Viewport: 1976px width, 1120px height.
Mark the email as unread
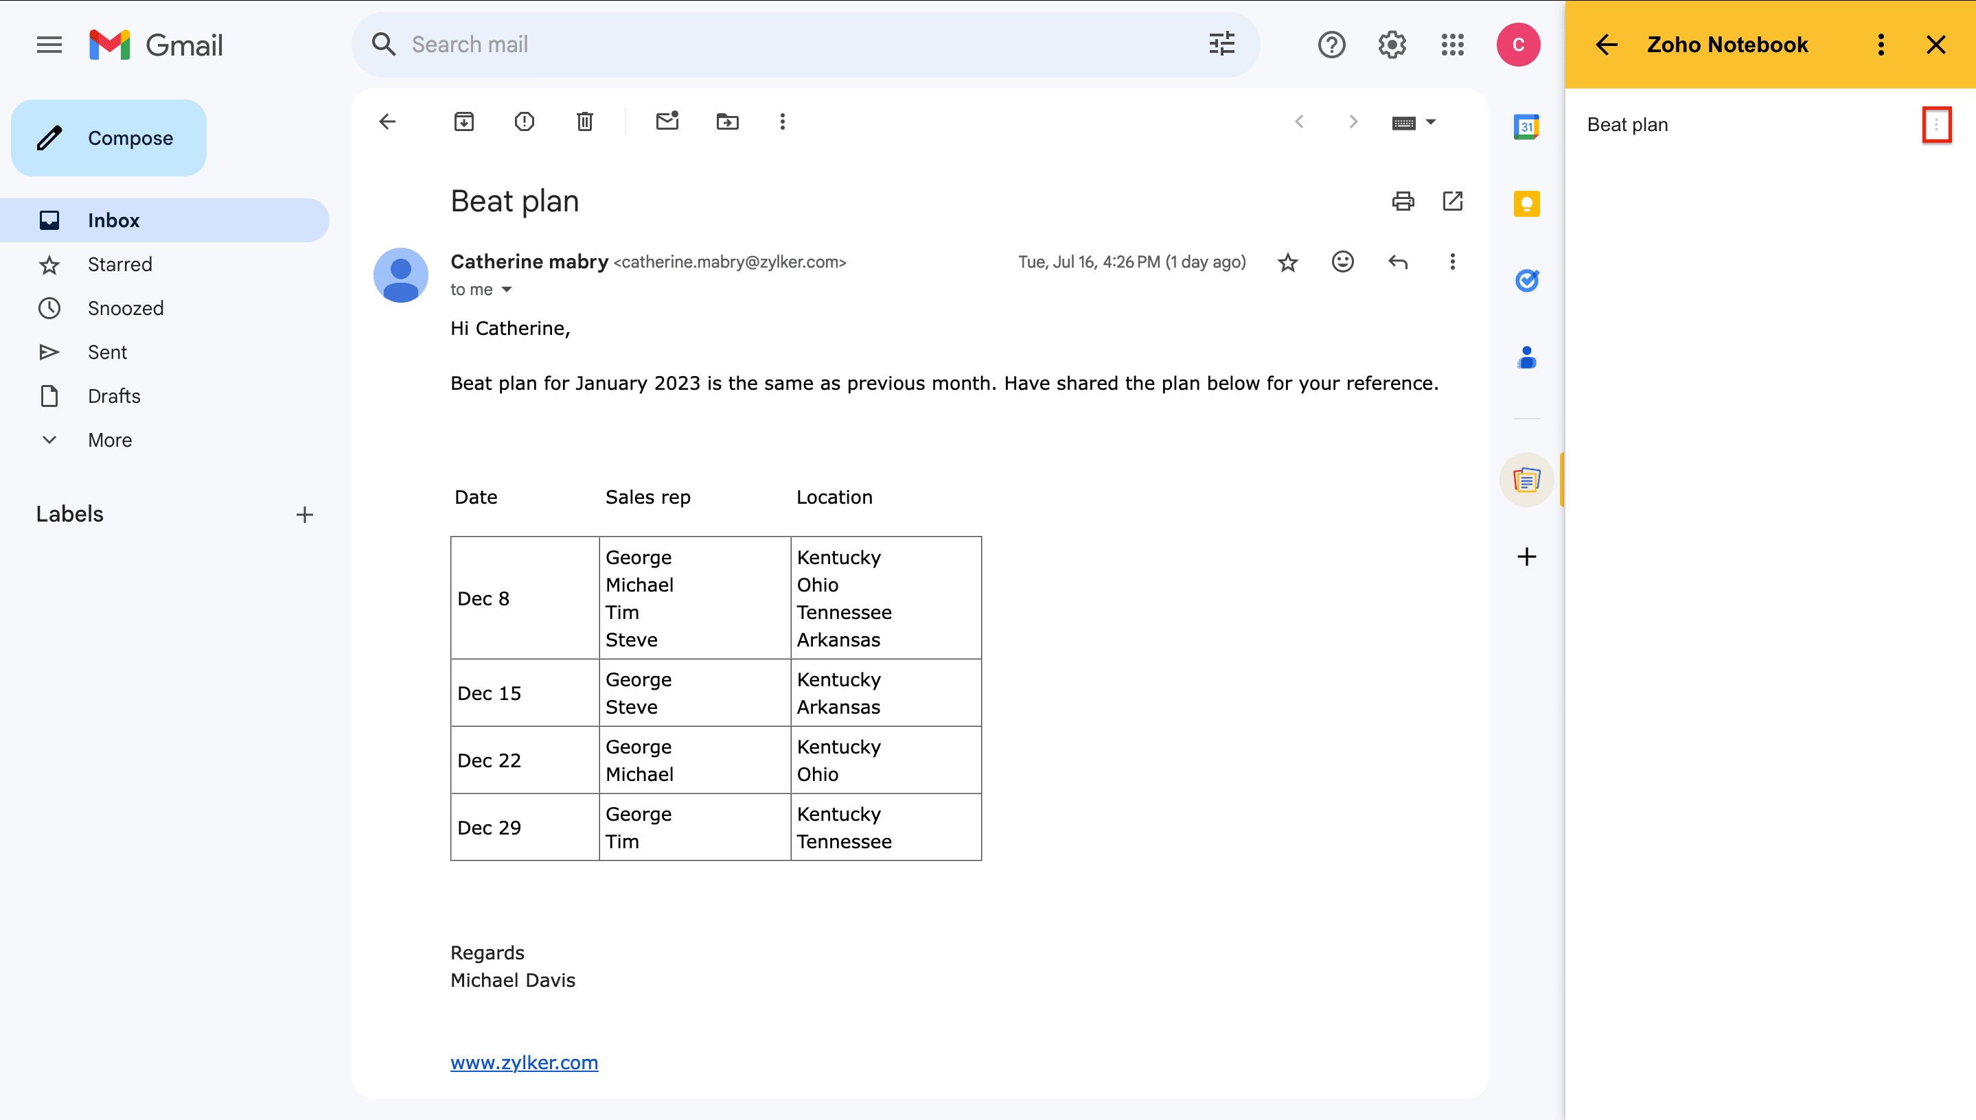pos(667,121)
